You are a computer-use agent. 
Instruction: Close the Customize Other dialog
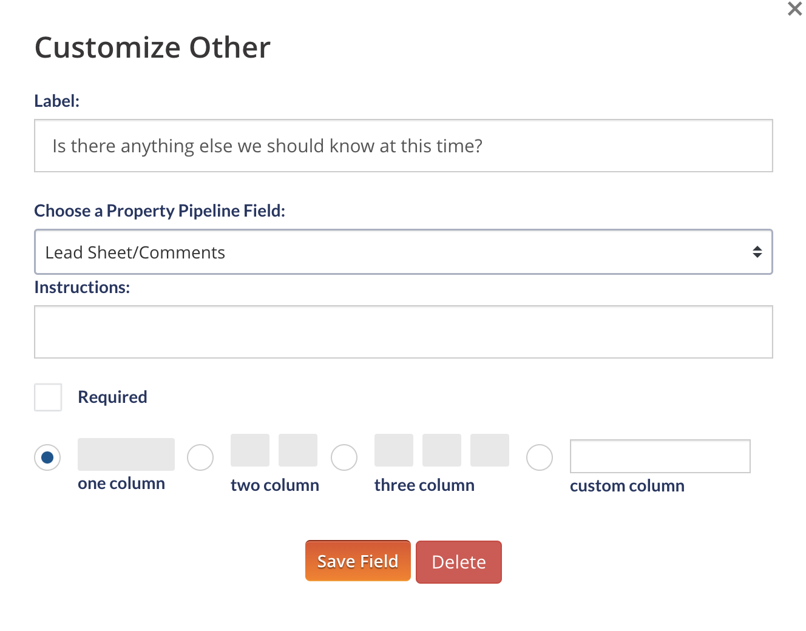[794, 9]
